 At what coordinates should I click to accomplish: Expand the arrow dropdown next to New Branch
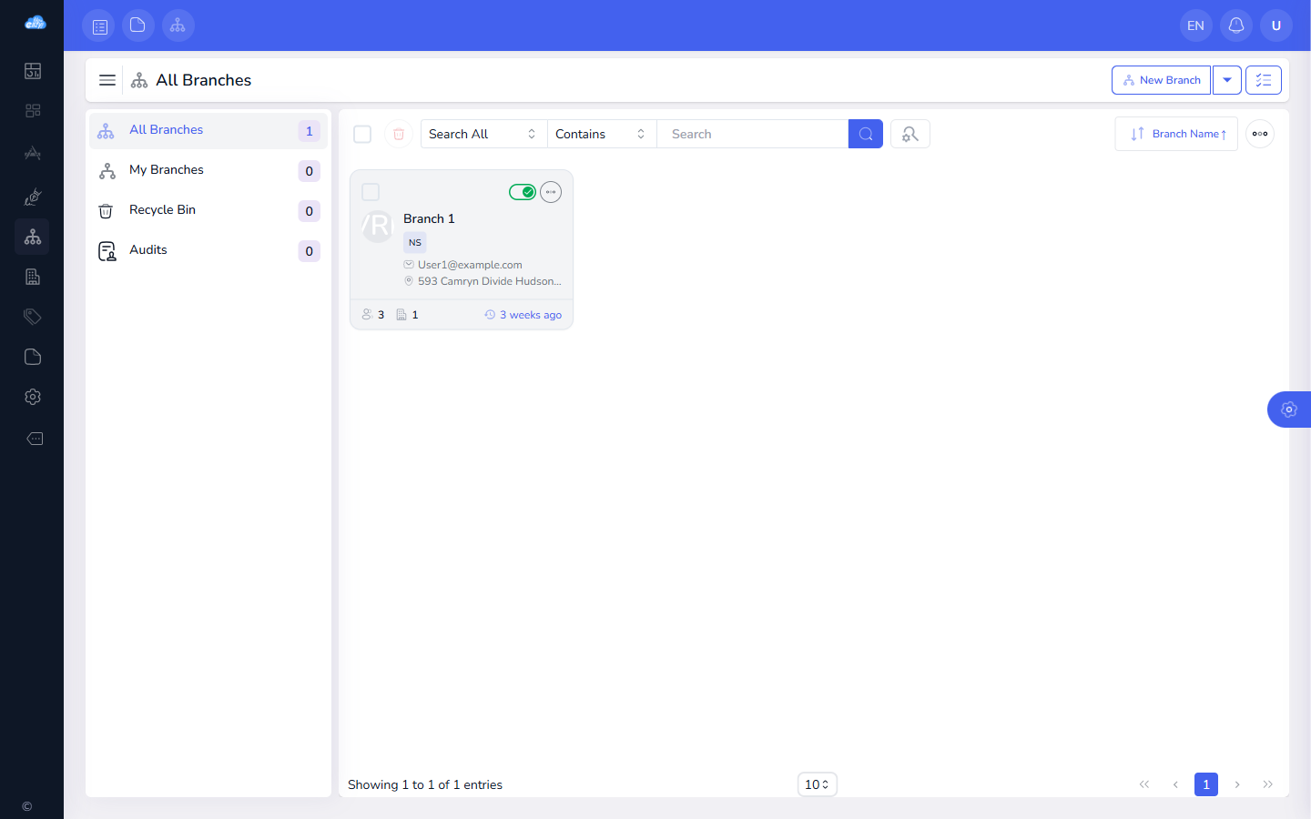click(x=1227, y=80)
